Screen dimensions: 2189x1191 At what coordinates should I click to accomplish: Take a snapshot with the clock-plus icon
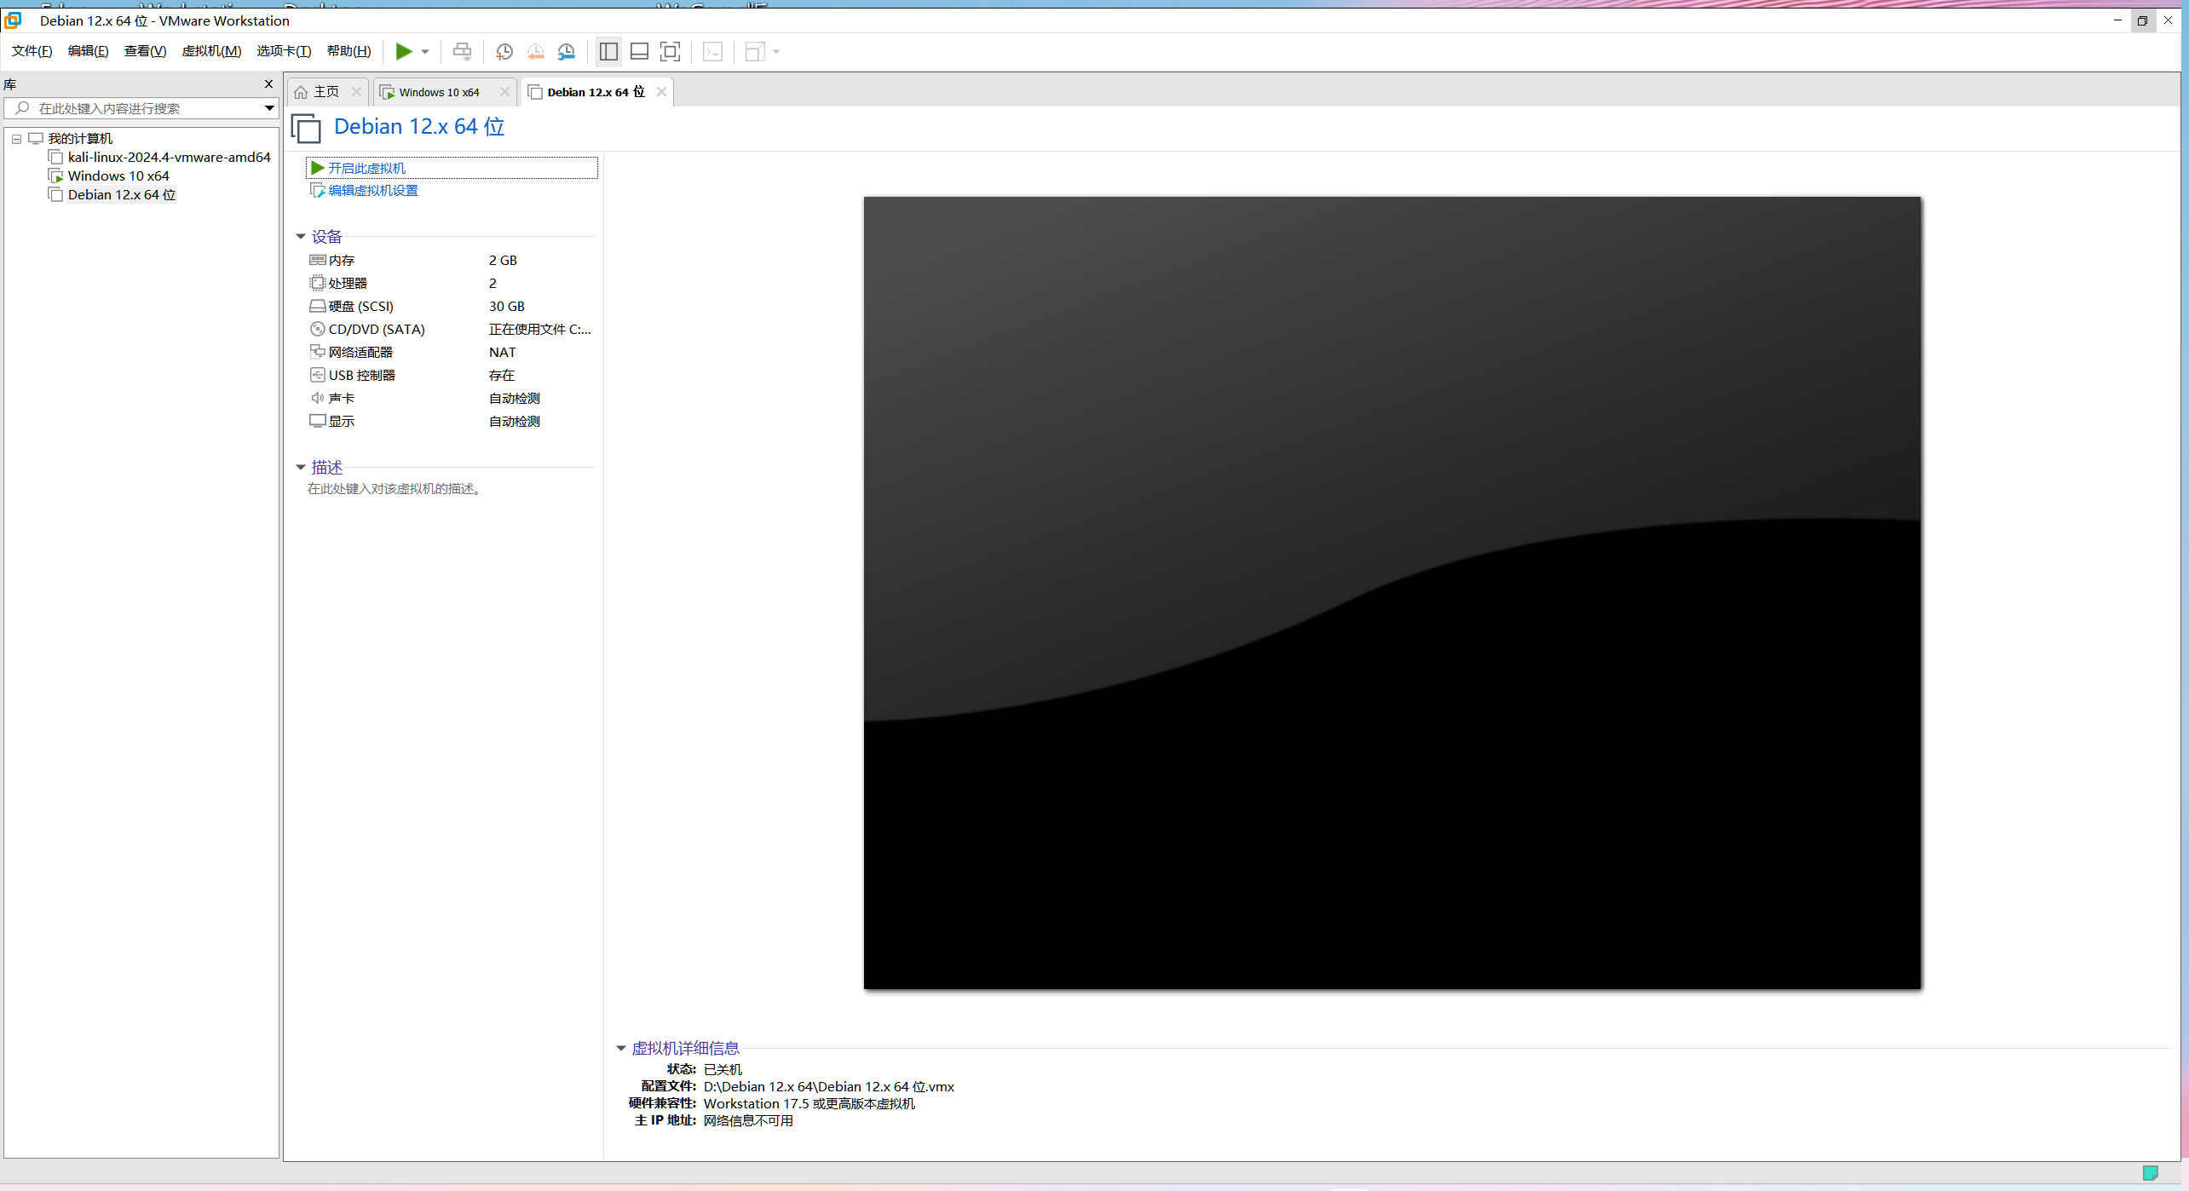[504, 52]
